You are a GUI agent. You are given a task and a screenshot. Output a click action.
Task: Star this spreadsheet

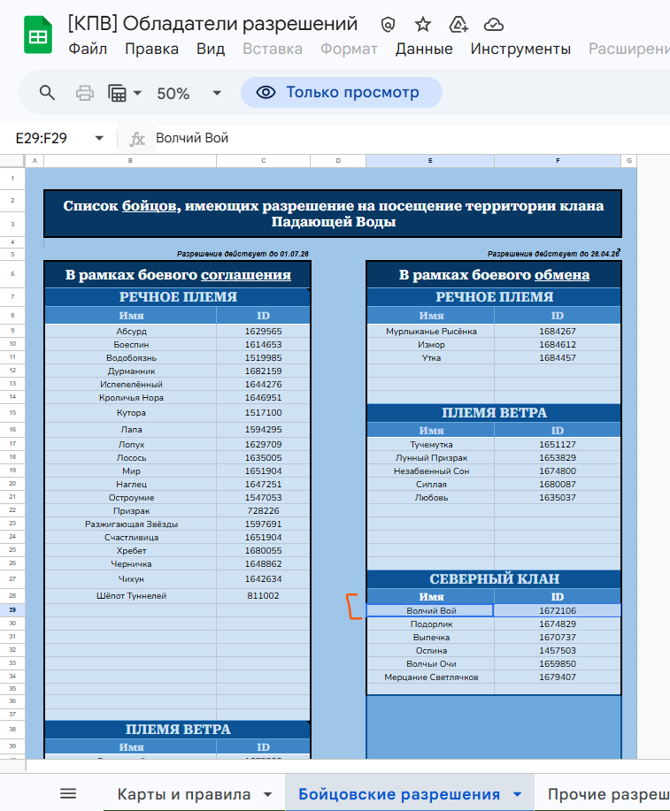[423, 25]
